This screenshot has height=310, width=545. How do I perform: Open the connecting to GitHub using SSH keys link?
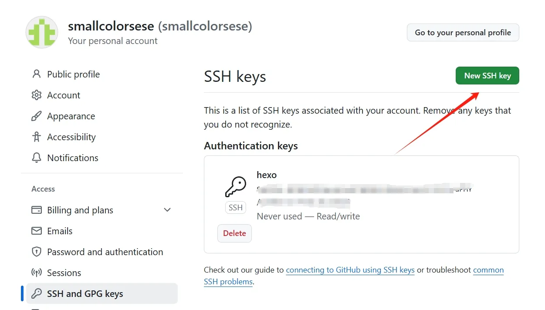click(x=350, y=270)
